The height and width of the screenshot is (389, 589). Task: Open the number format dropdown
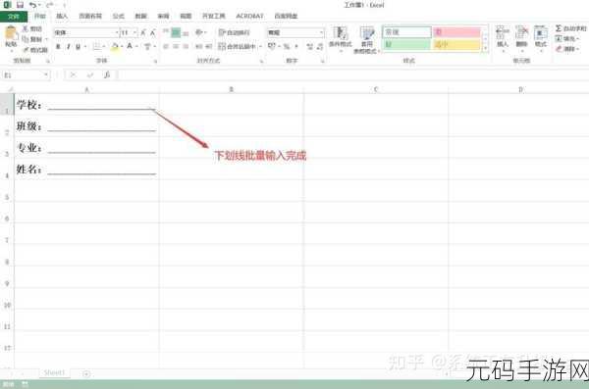click(x=322, y=33)
